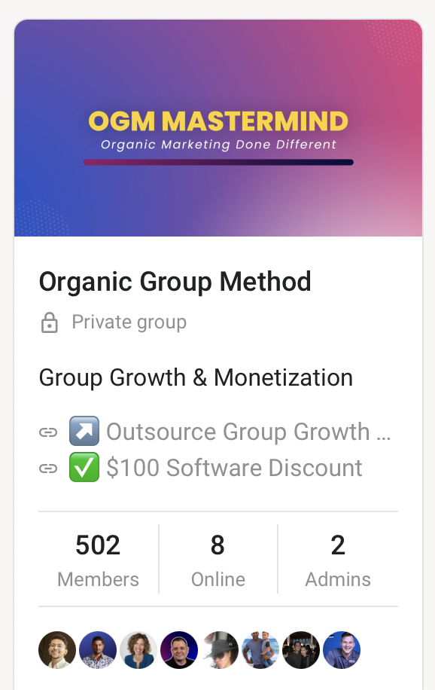Click the green checkmark emoji icon

pos(84,467)
